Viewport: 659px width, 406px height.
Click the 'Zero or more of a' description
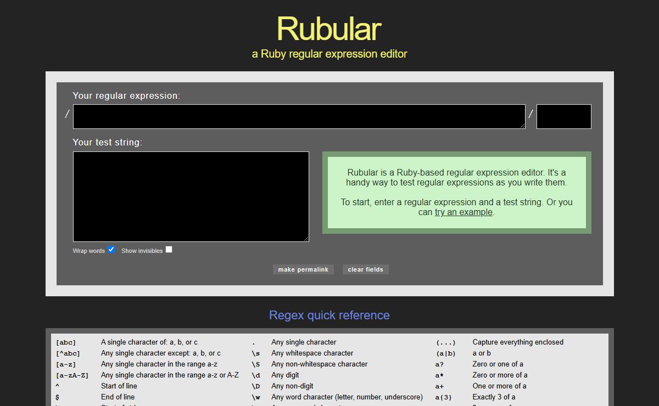point(500,375)
